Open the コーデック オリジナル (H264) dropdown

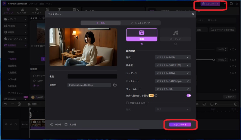173,73
